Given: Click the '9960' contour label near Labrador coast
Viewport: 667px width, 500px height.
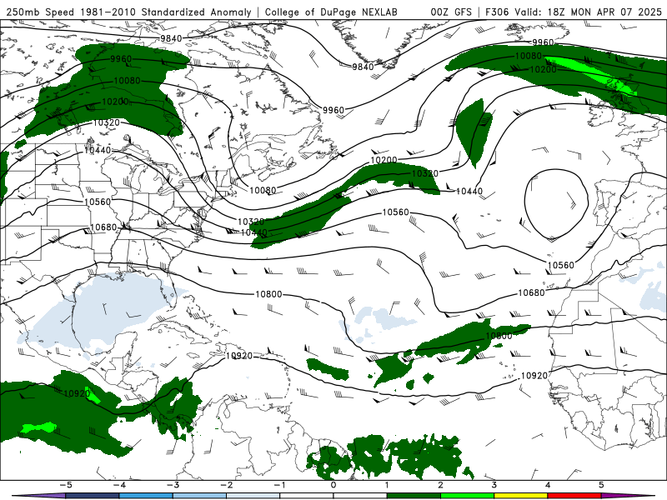Looking at the screenshot, I should tap(333, 110).
